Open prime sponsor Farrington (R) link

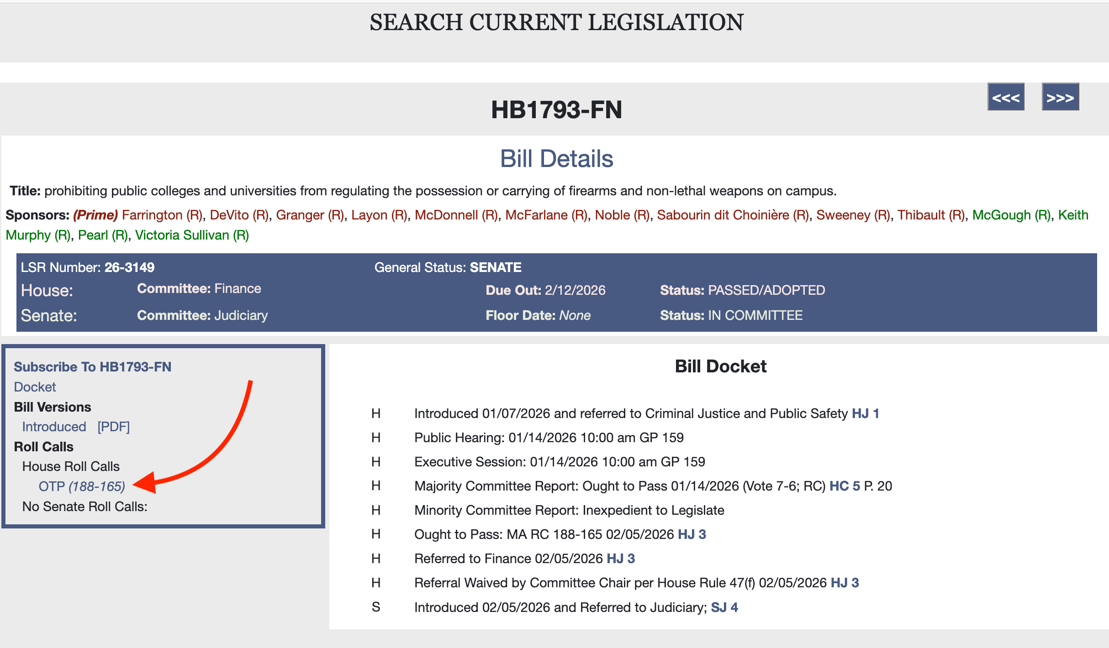162,215
